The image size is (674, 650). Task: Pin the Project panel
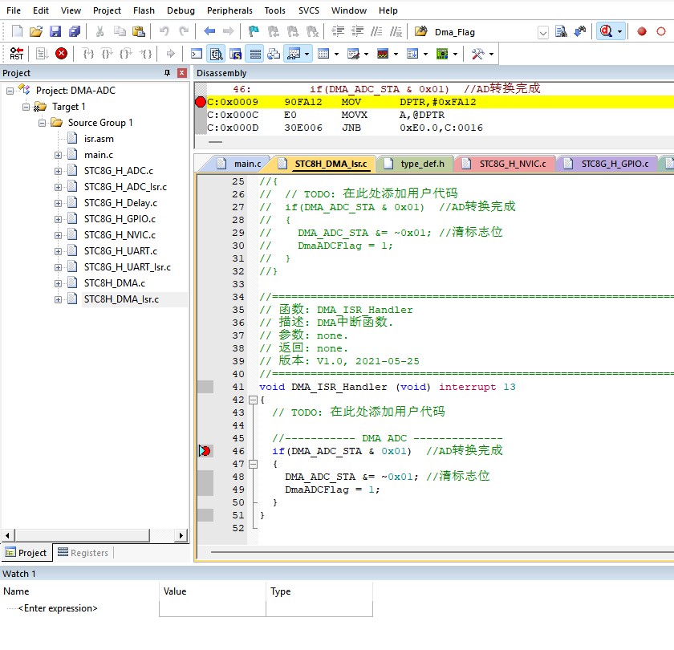[x=167, y=73]
